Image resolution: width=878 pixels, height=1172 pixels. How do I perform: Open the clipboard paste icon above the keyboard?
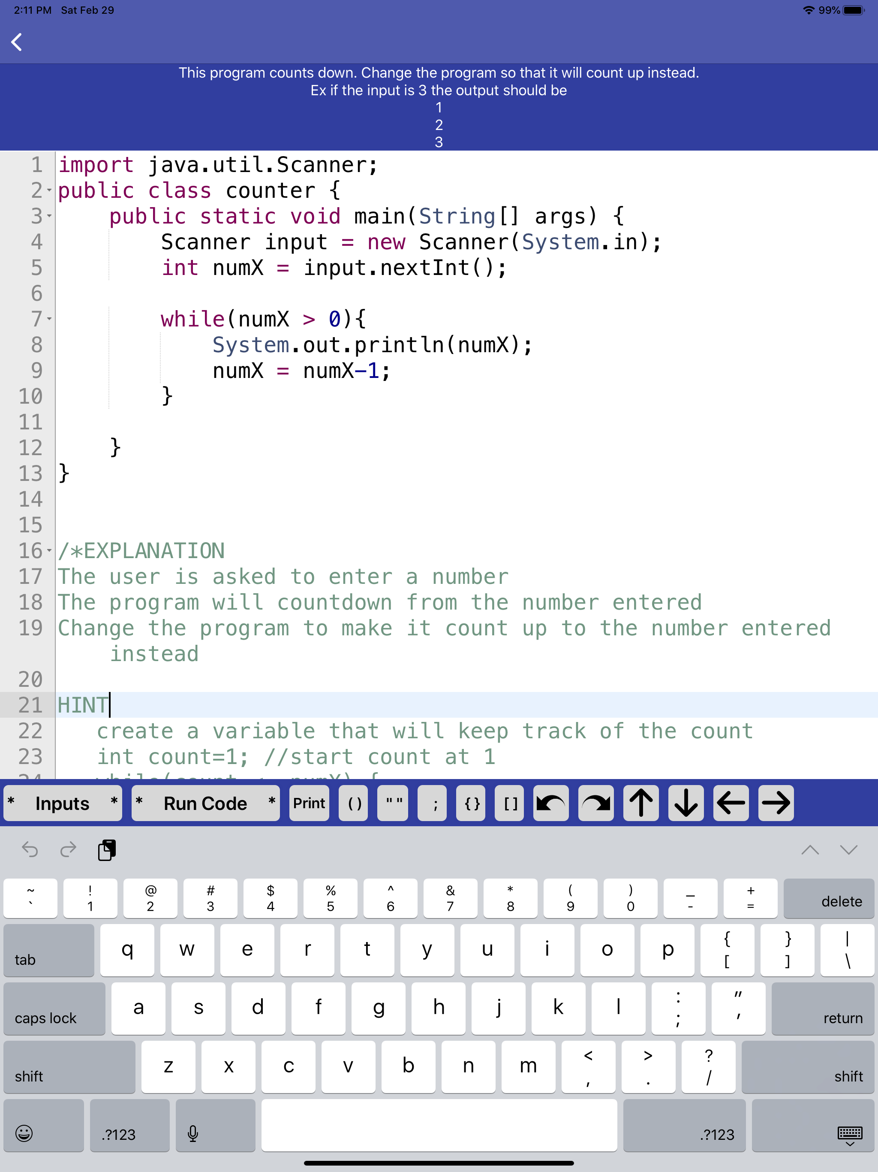(x=106, y=850)
